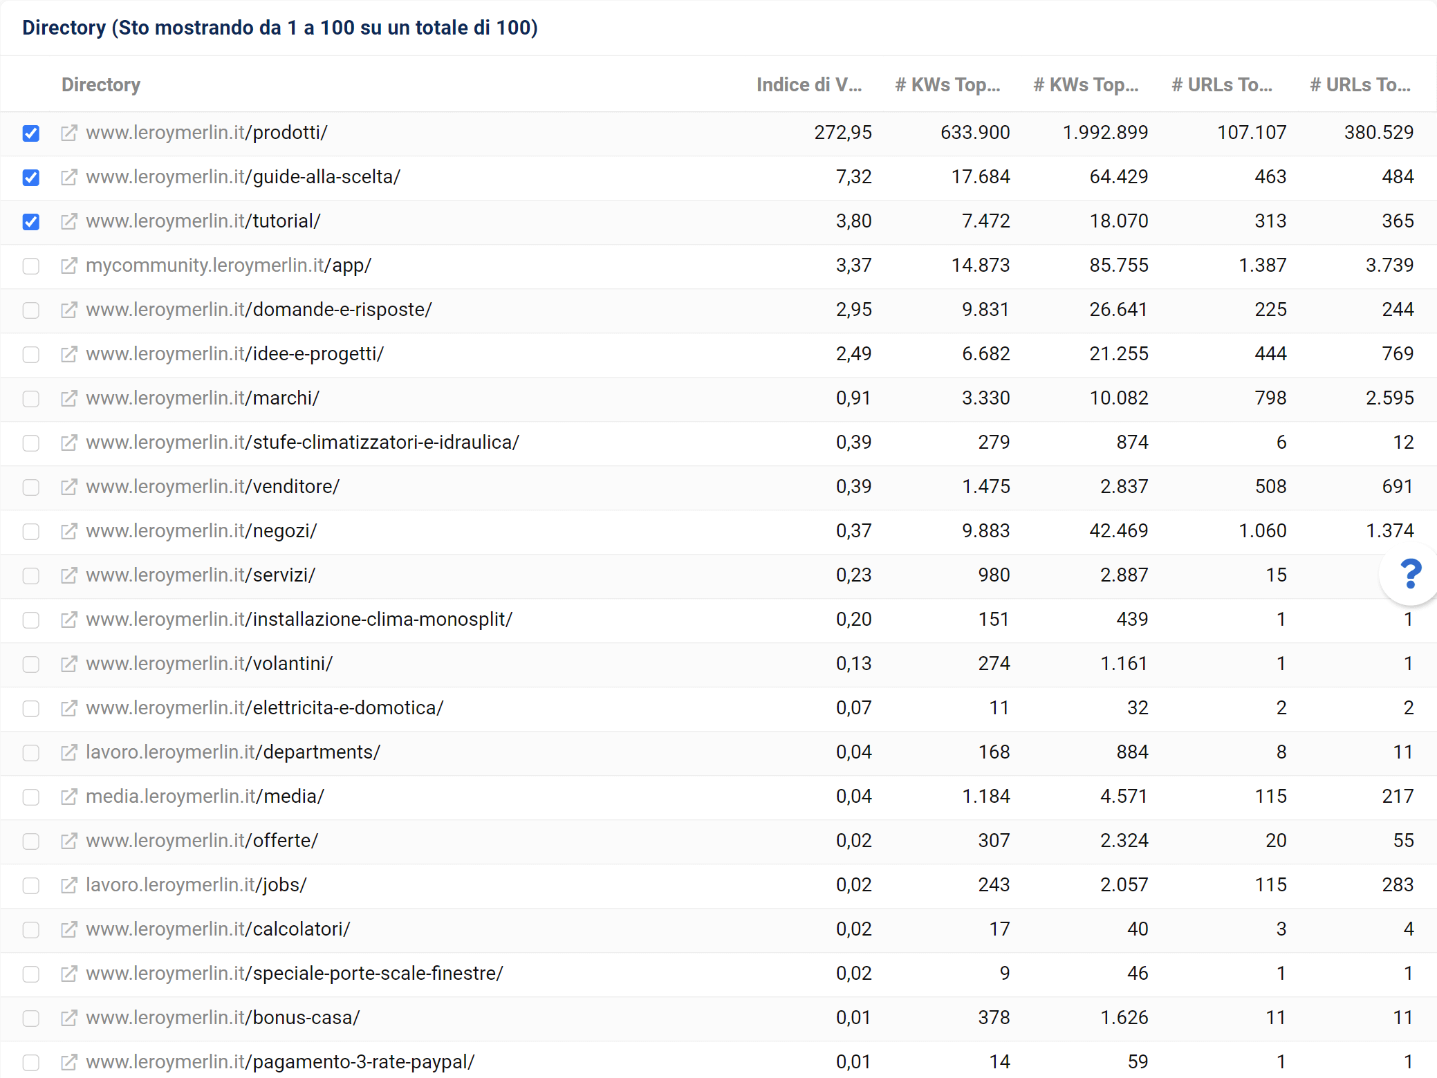
Task: Open external link icon for lavoro /departments/ row
Action: (x=68, y=752)
